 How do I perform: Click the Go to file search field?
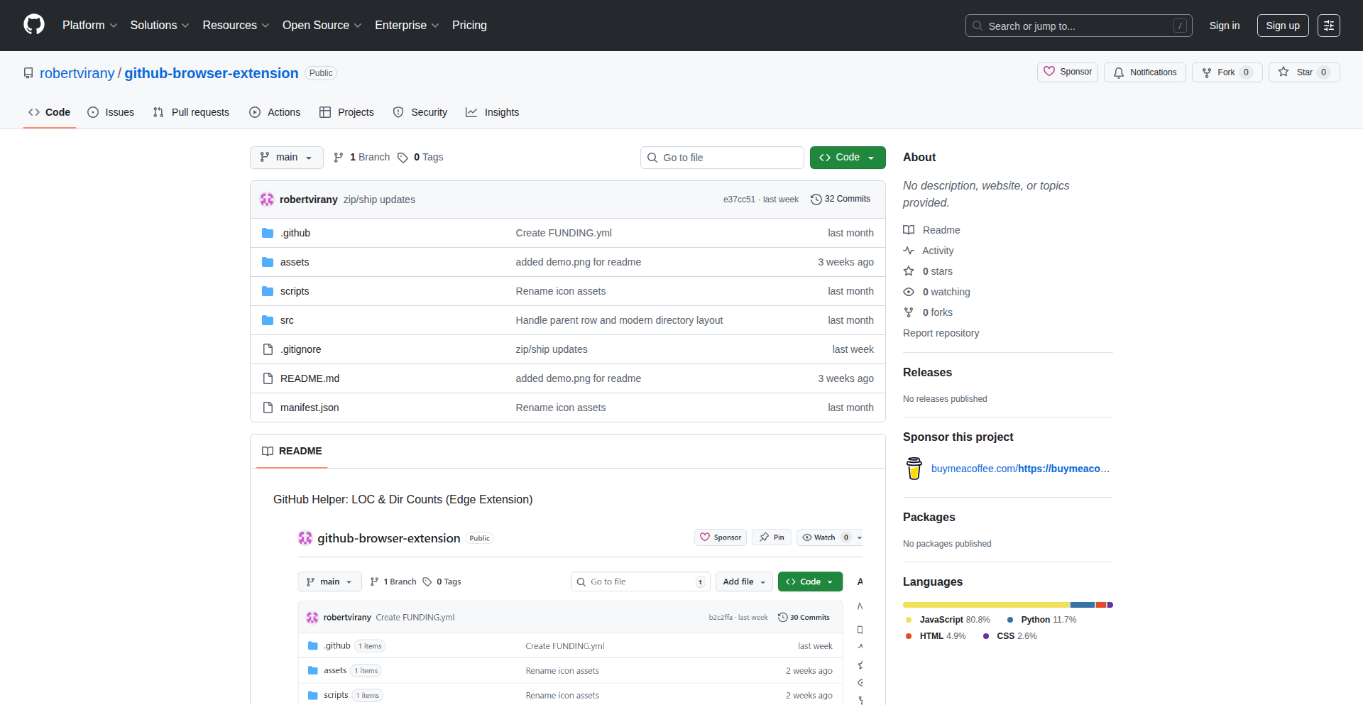(722, 157)
